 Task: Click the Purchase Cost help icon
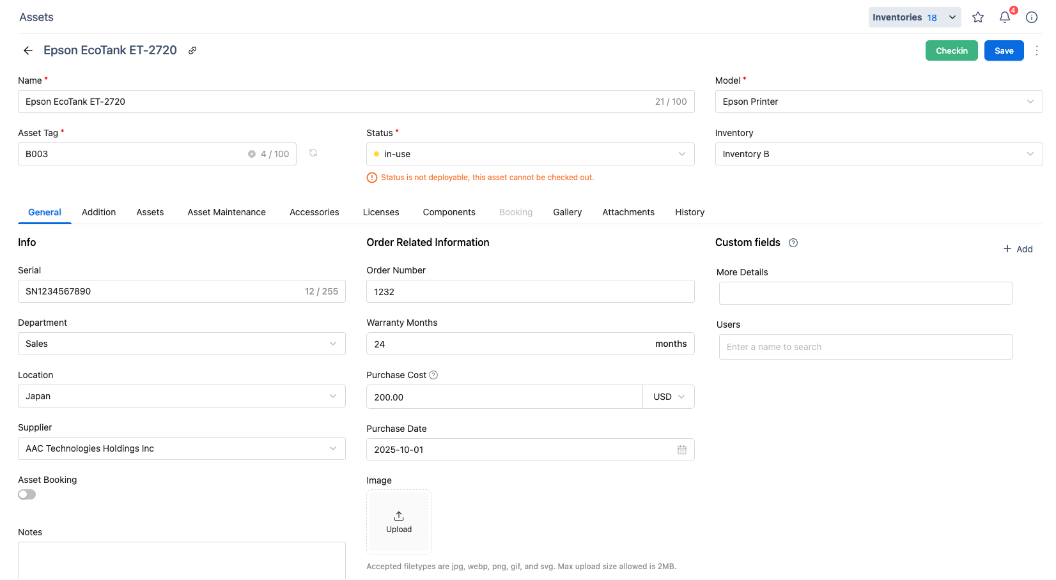[x=433, y=375]
